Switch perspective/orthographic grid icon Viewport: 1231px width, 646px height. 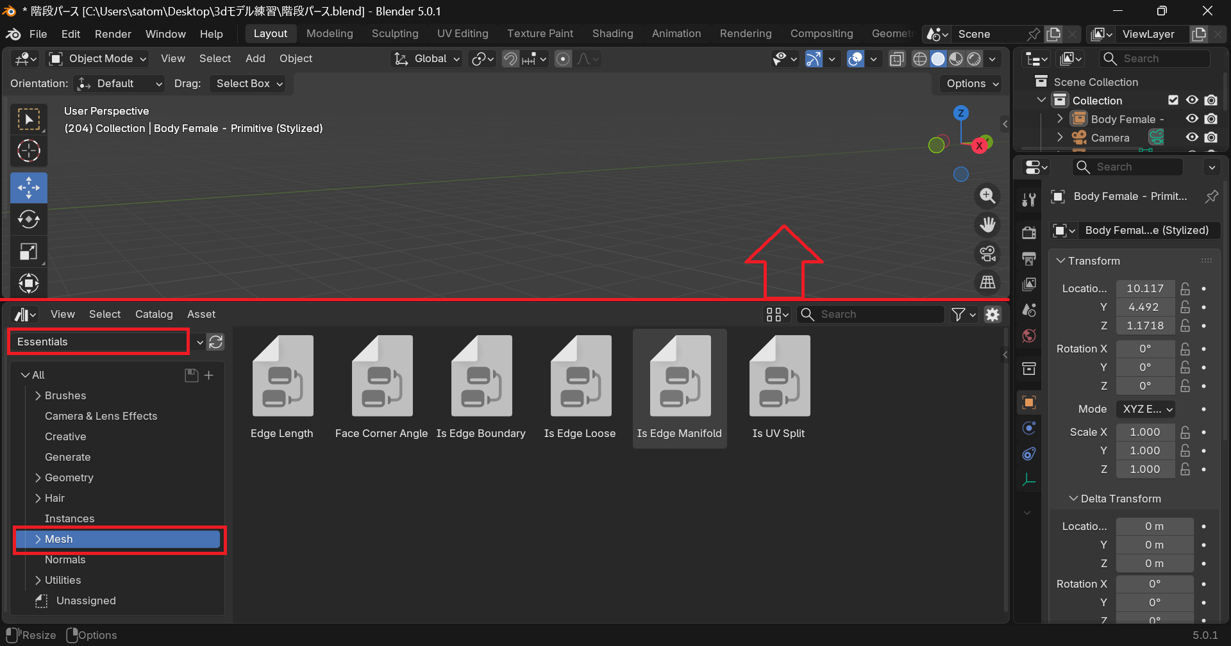pyautogui.click(x=987, y=282)
